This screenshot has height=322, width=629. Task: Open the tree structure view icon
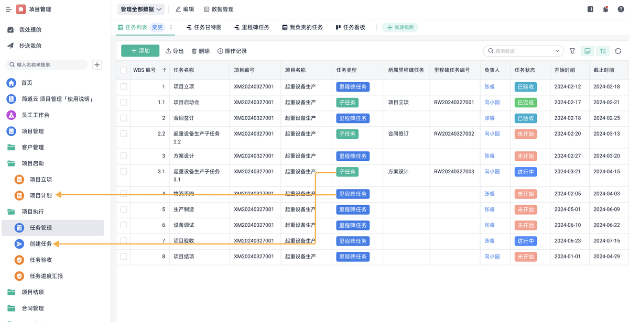point(603,51)
